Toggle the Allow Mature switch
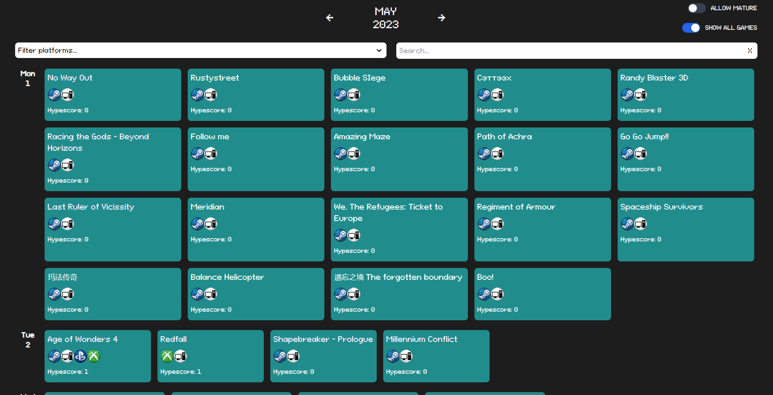Viewport: 773px width, 395px height. coord(697,8)
